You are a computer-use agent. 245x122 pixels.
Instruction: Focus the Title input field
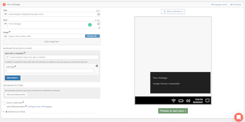click(x=52, y=14)
